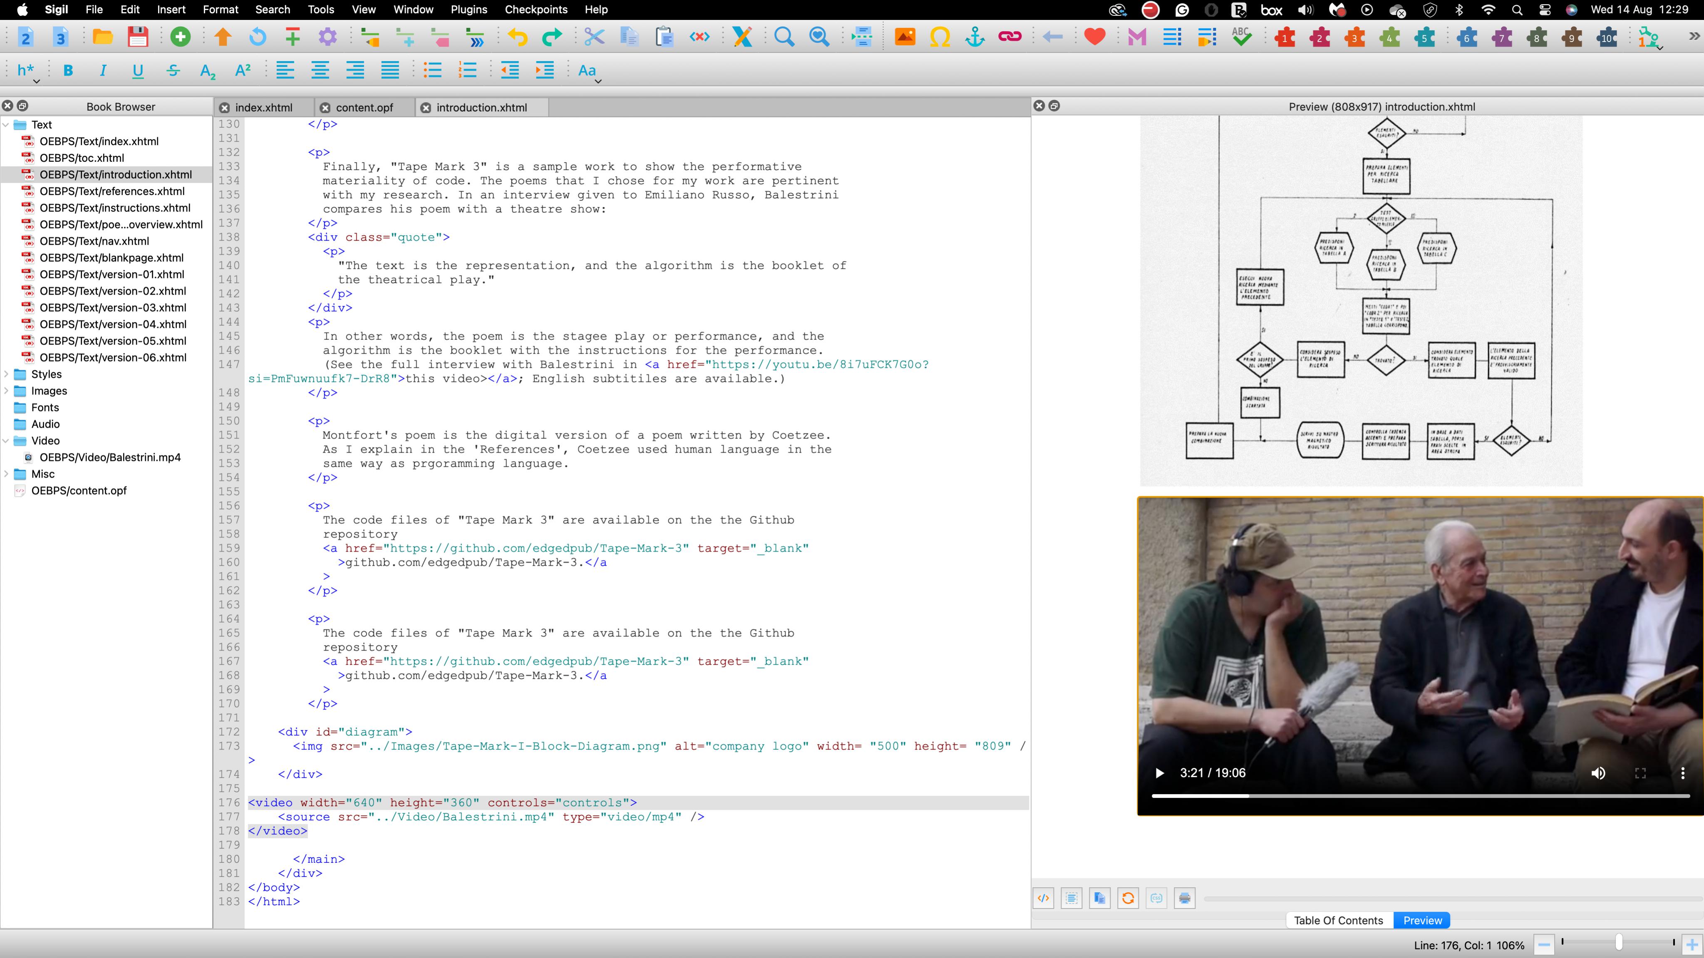Click the Insert Anchor icon

tap(975, 37)
